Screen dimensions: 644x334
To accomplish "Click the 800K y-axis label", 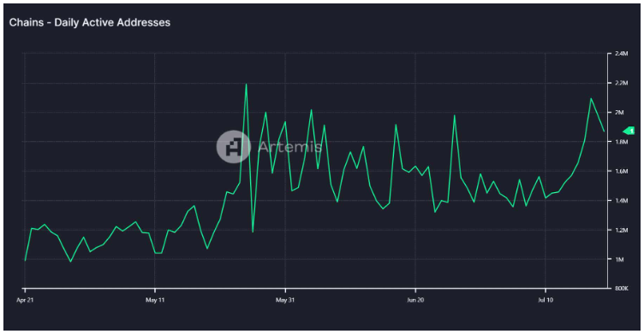I will [x=622, y=289].
